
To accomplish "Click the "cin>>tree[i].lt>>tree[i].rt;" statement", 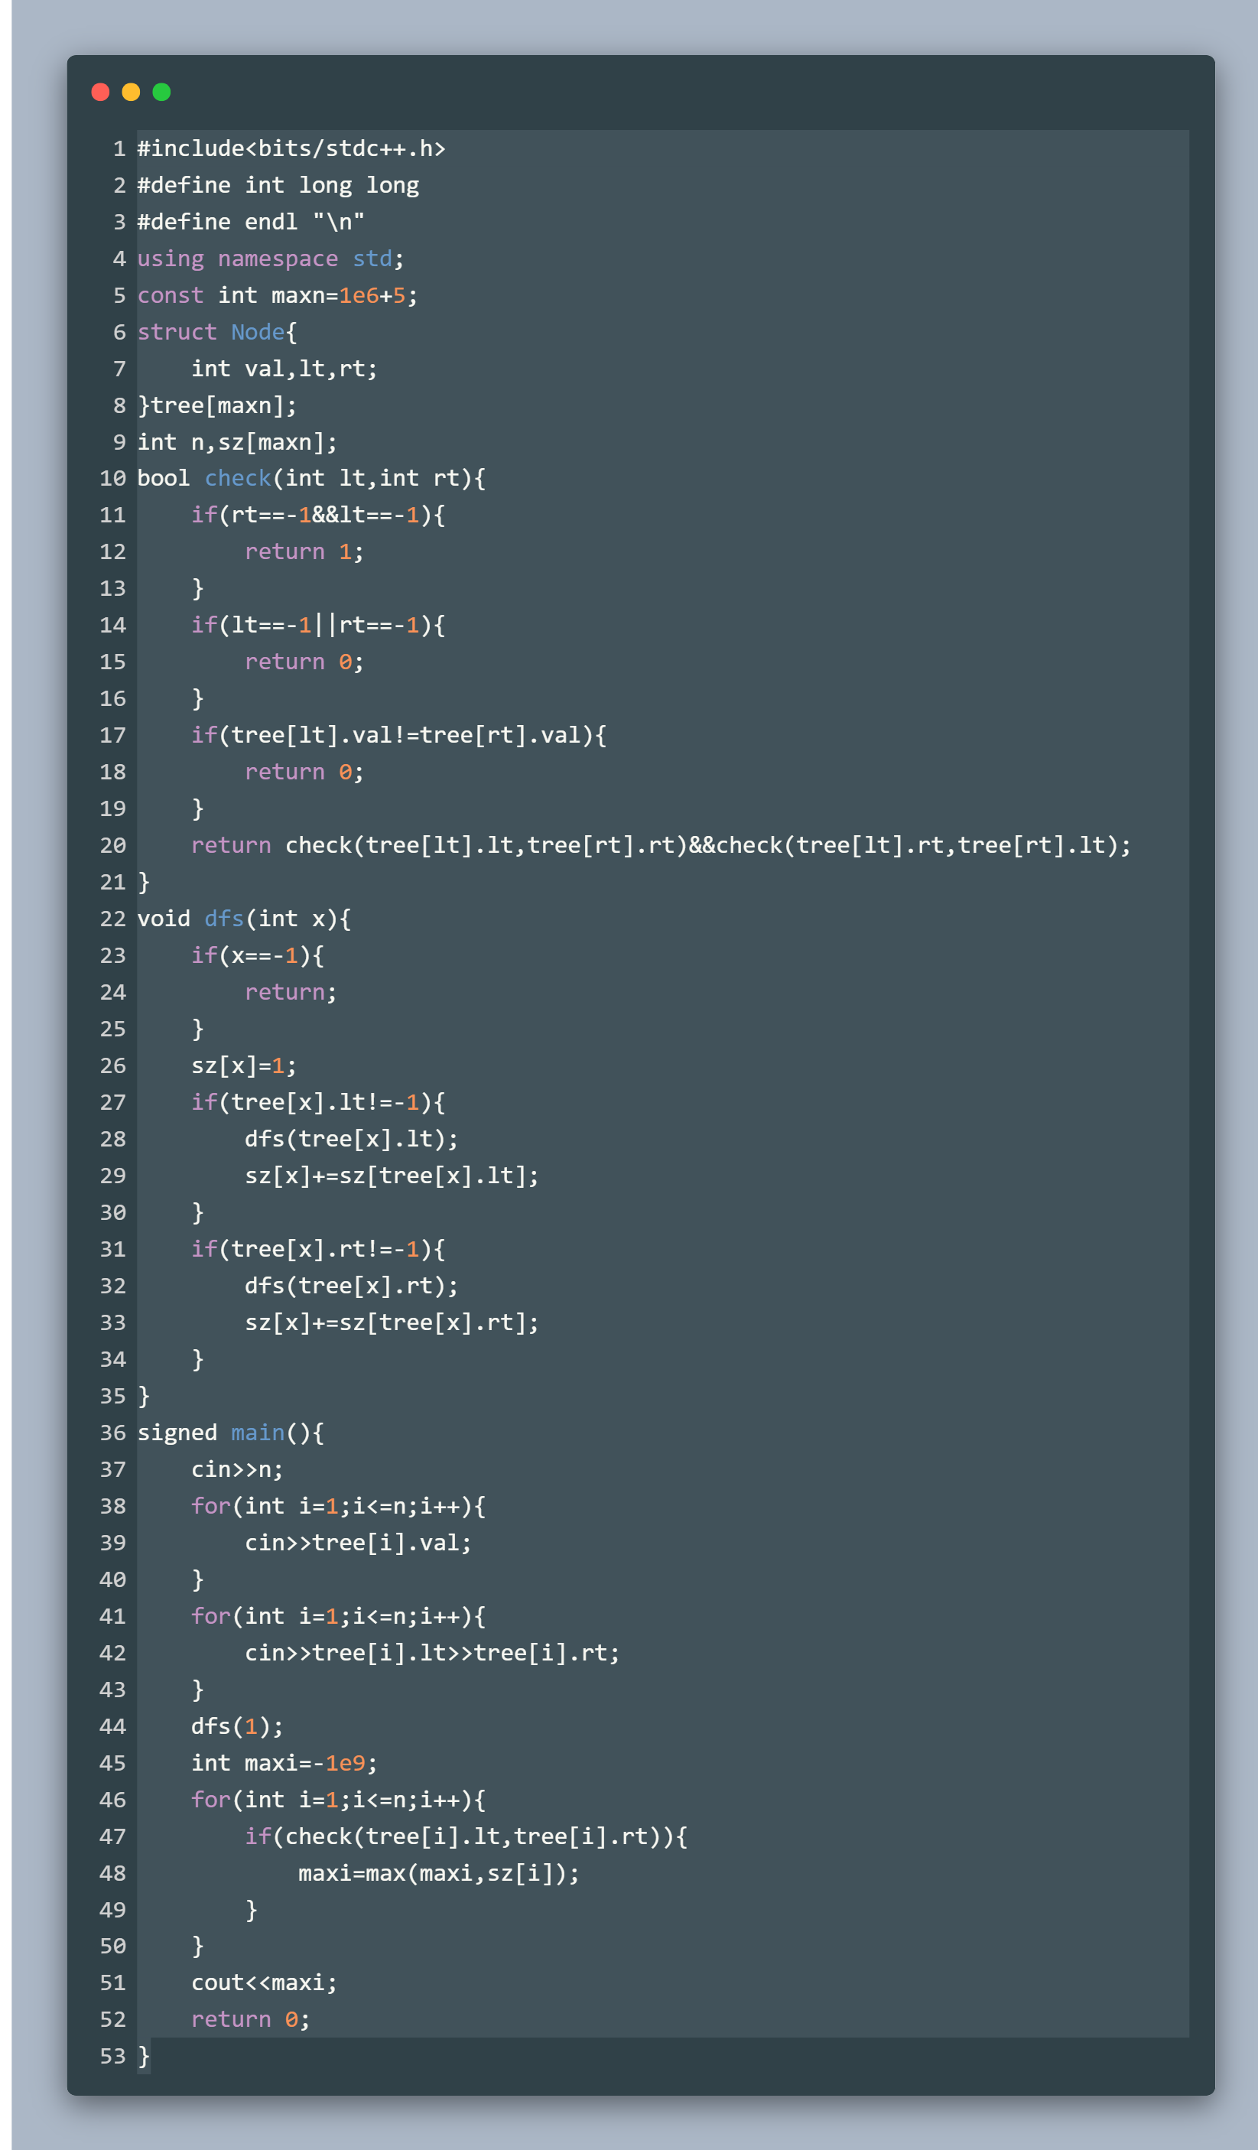I will [x=432, y=1652].
